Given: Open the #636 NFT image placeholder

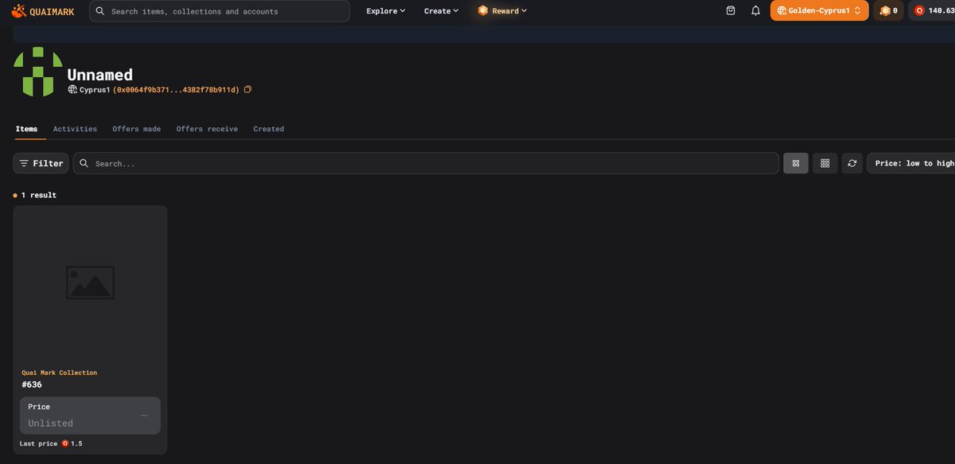Looking at the screenshot, I should click(90, 283).
